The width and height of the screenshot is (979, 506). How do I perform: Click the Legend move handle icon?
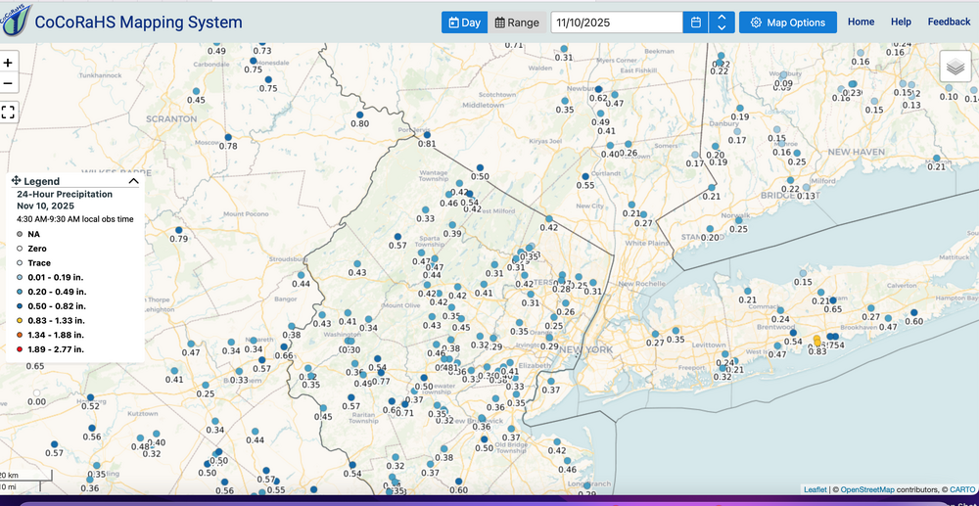[x=17, y=181]
